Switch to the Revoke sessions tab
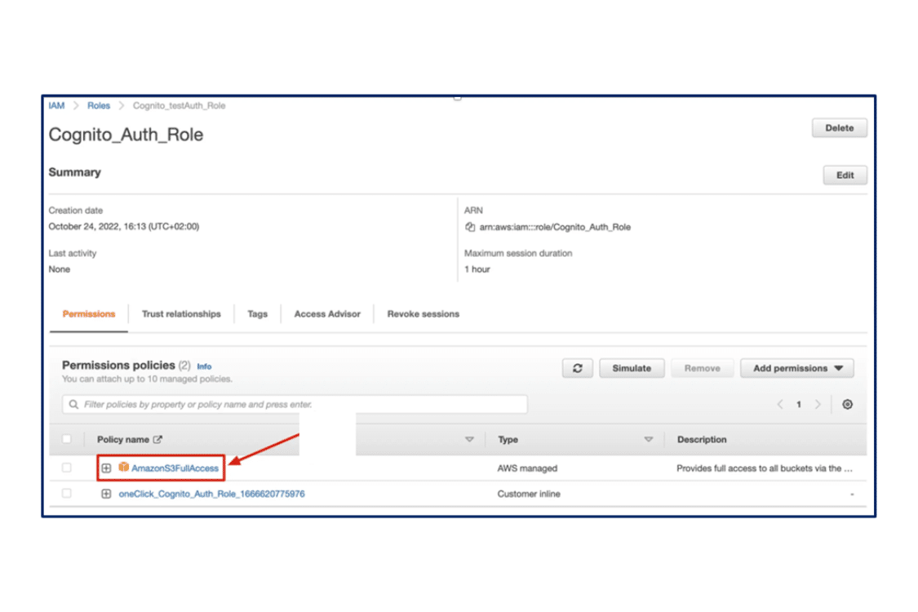Image resolution: width=918 pixels, height=612 pixels. pos(424,314)
